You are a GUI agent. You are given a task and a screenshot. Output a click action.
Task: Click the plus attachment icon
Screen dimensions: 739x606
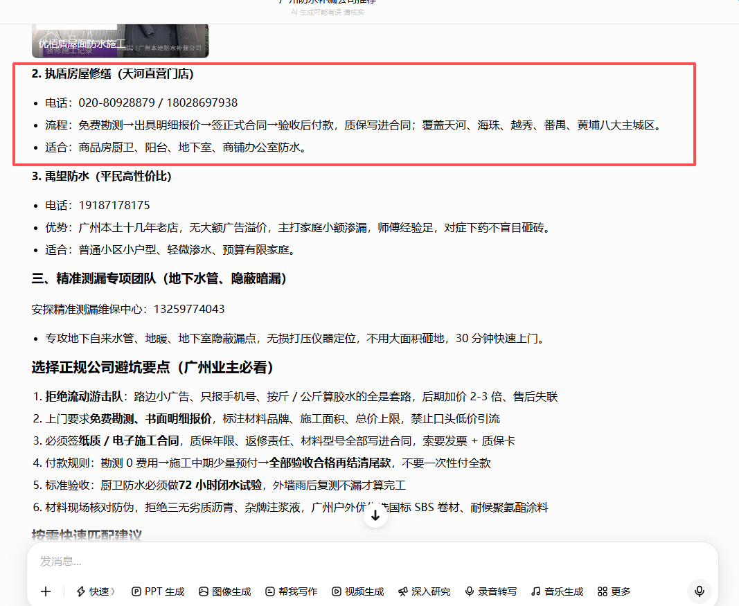point(46,591)
